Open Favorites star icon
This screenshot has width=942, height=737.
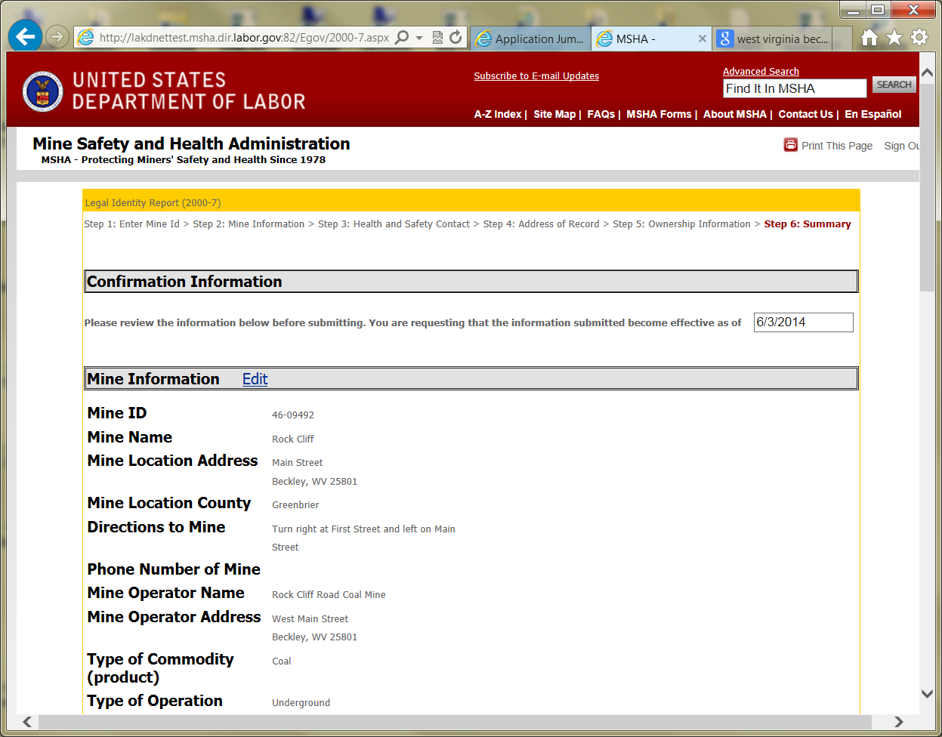[894, 38]
